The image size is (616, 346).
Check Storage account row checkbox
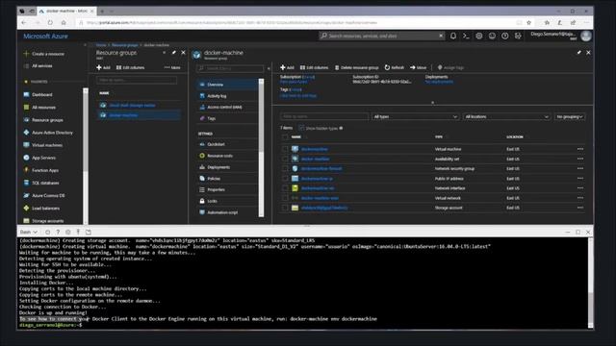pyautogui.click(x=285, y=208)
